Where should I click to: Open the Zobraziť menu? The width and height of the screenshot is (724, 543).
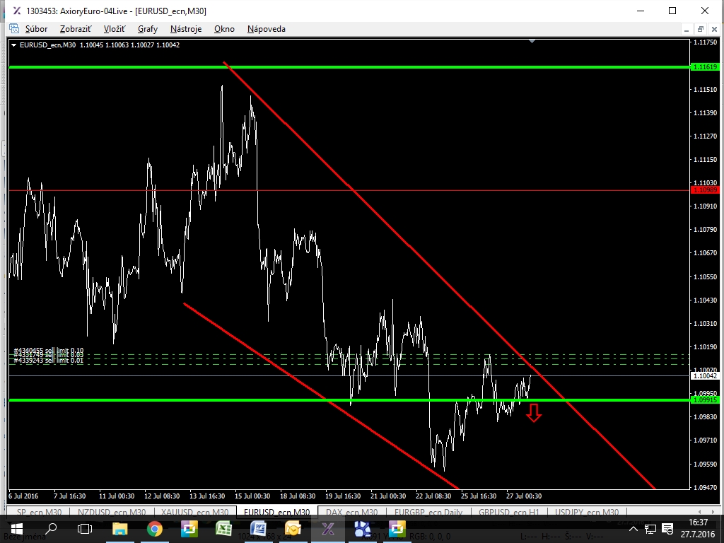pos(76,28)
